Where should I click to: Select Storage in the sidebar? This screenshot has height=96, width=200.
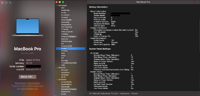coord(64,61)
